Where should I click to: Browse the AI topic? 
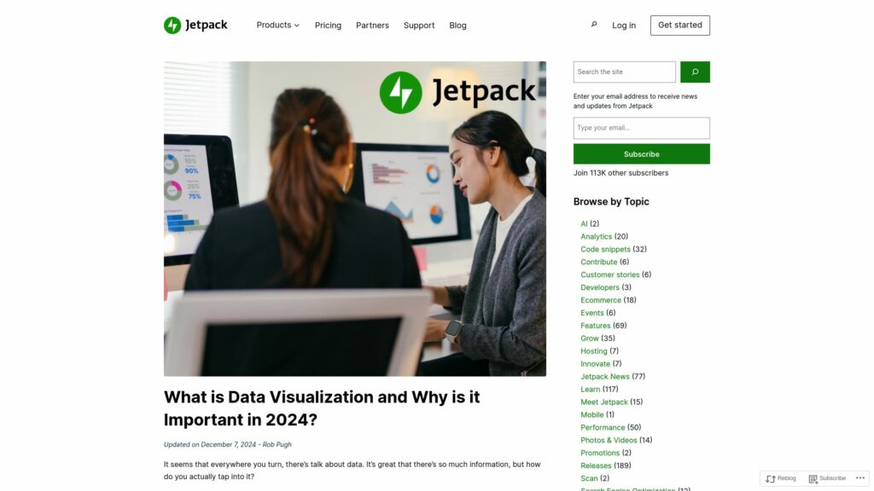584,224
